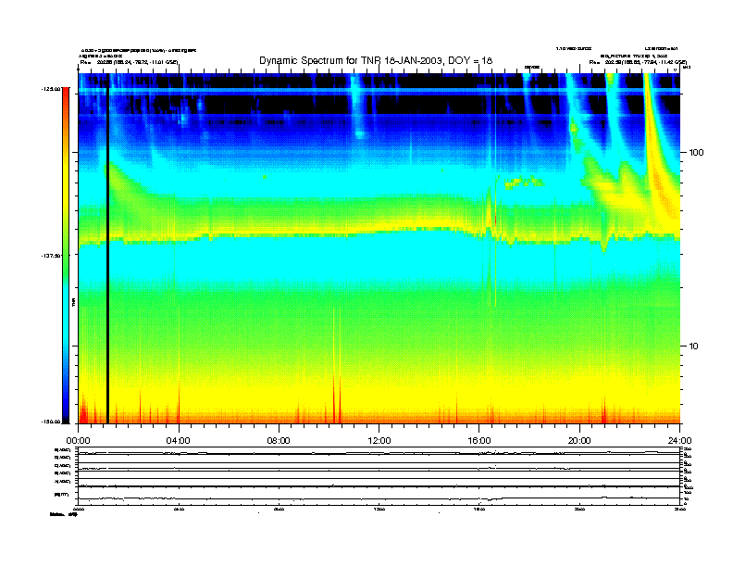Click the 10 frequency axis label

coord(694,346)
